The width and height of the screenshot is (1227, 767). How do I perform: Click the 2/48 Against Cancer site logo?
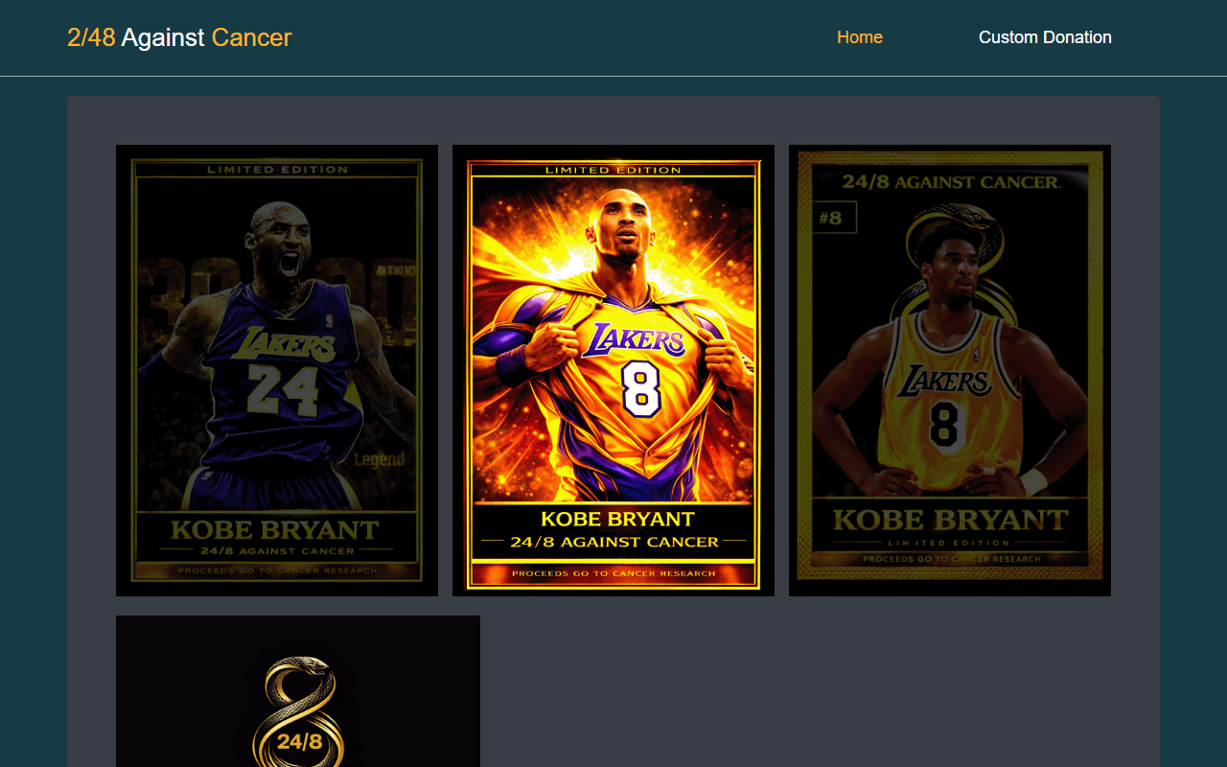pyautogui.click(x=179, y=37)
